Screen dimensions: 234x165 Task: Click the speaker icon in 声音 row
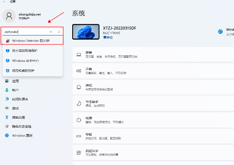pos(79,71)
